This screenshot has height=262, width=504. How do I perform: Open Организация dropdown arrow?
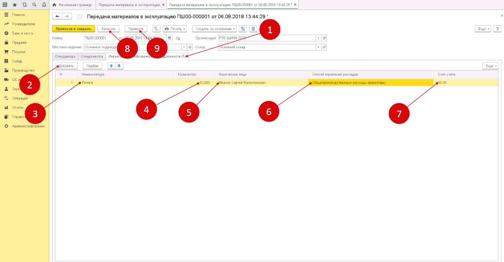[318, 38]
